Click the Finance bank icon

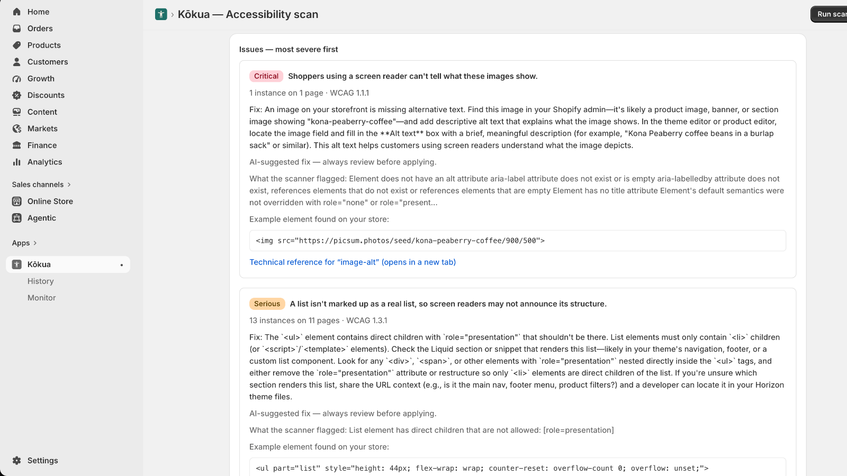[17, 145]
